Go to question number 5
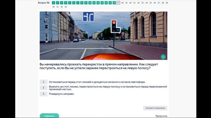This screenshot has width=211, height=118. [70, 3]
